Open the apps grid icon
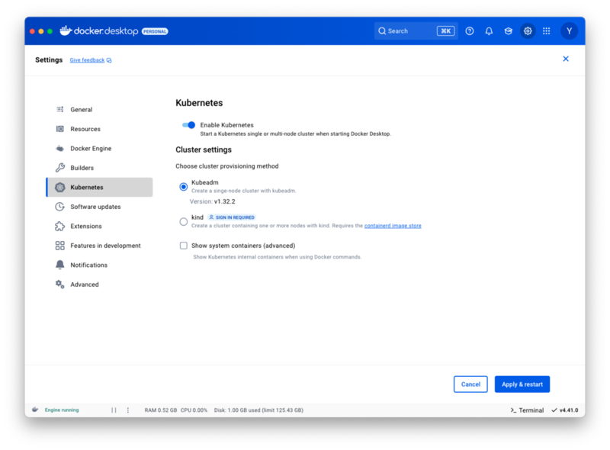Image resolution: width=610 pixels, height=450 pixels. (x=547, y=31)
